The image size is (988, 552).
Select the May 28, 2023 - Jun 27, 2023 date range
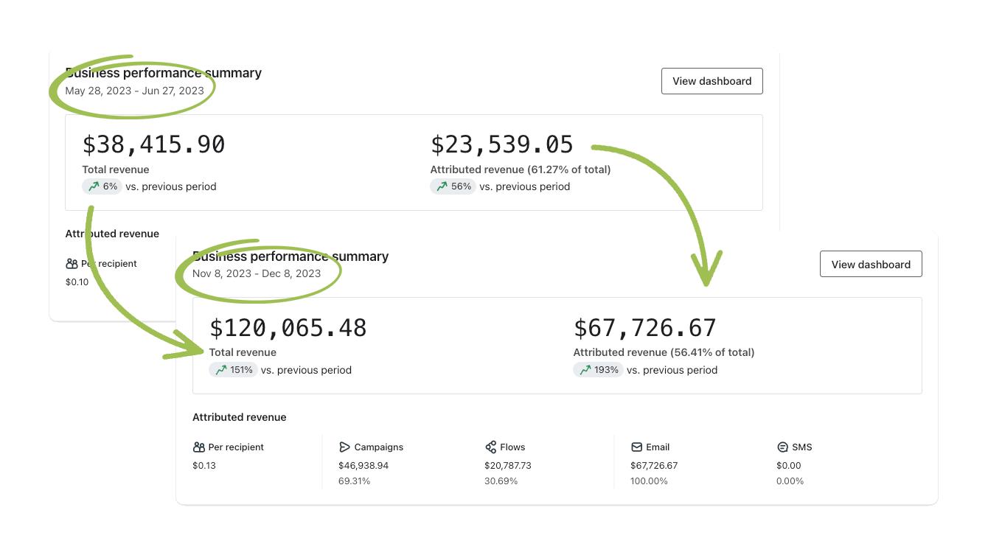(x=134, y=91)
